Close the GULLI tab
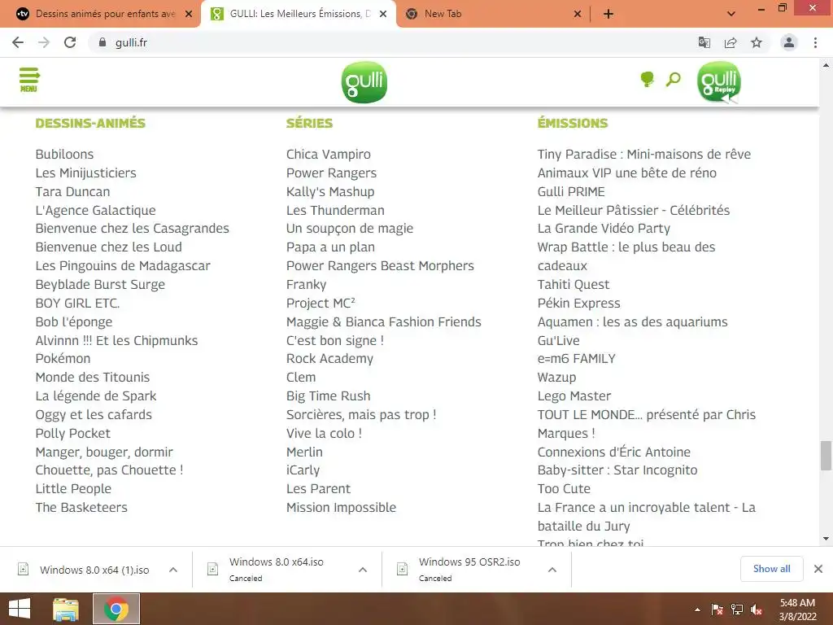The width and height of the screenshot is (833, 625). tap(383, 14)
